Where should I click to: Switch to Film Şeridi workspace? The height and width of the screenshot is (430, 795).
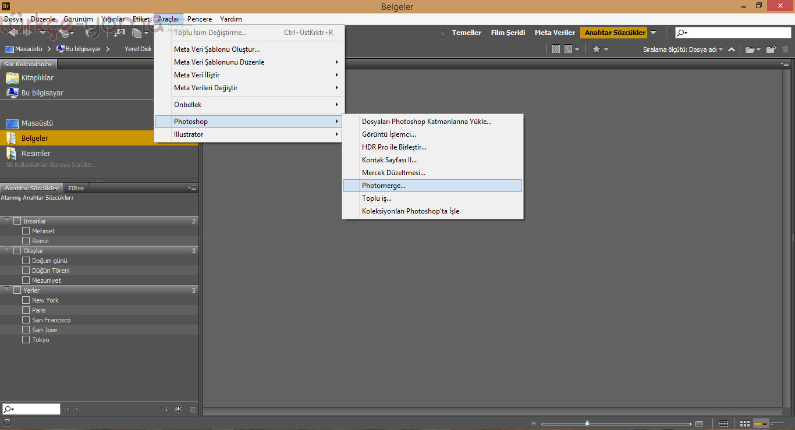tap(508, 33)
